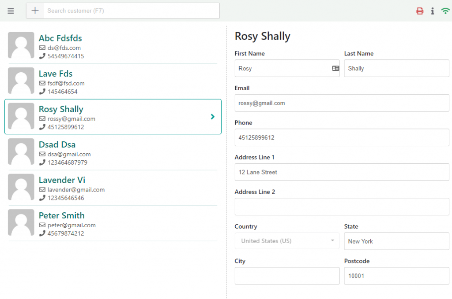Click the phone icon beside Peter Smith's number
452x299 pixels.
[43, 233]
